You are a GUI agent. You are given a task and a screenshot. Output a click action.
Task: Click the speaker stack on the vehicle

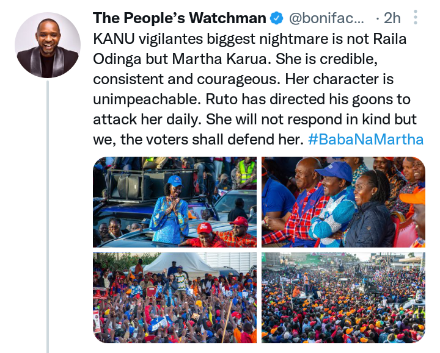point(130,185)
